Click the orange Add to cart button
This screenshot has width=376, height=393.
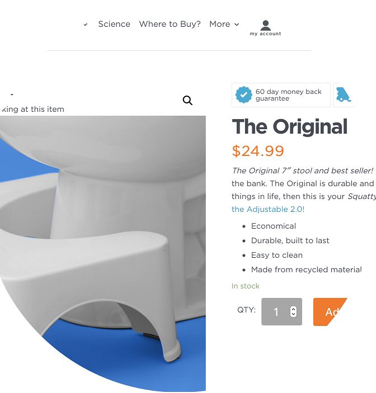pos(330,312)
